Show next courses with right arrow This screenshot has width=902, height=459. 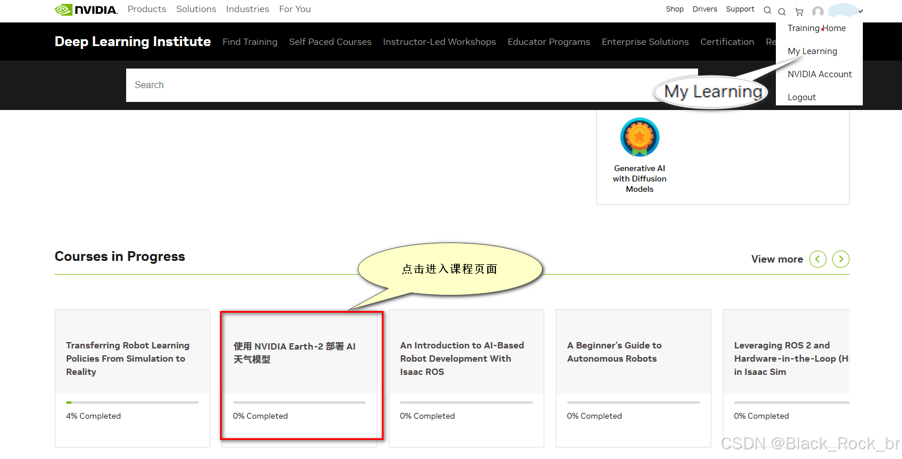(x=841, y=259)
